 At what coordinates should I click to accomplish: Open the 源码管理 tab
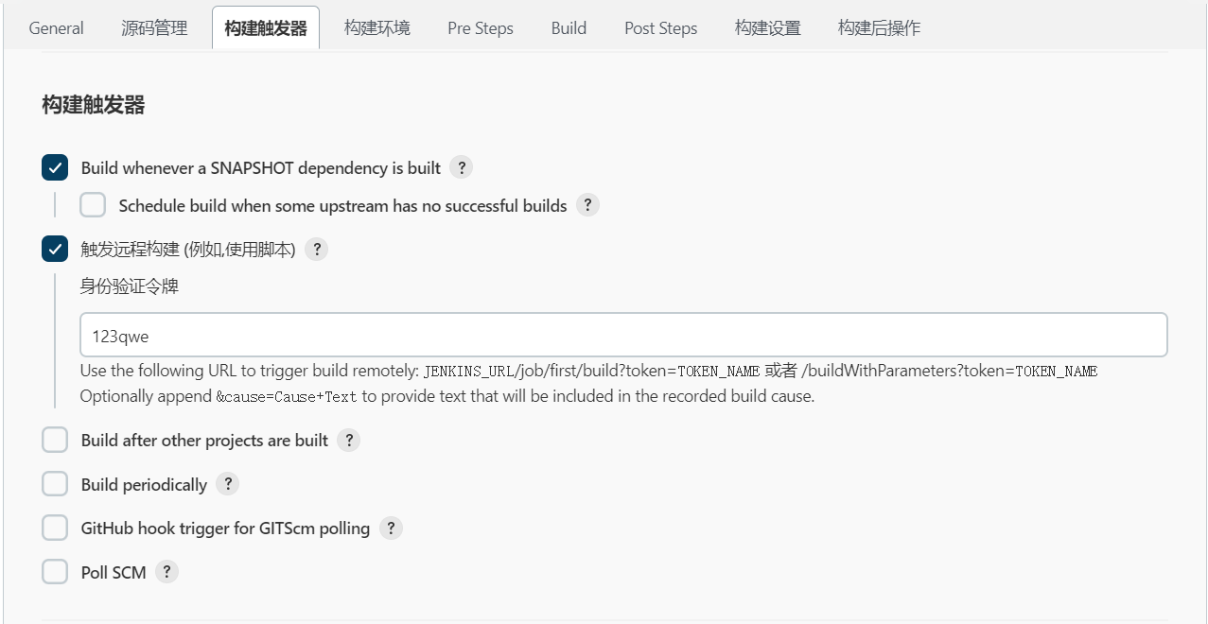[154, 28]
